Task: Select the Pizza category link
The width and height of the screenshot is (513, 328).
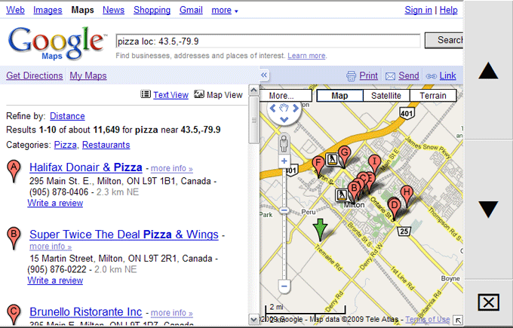Action: point(65,145)
